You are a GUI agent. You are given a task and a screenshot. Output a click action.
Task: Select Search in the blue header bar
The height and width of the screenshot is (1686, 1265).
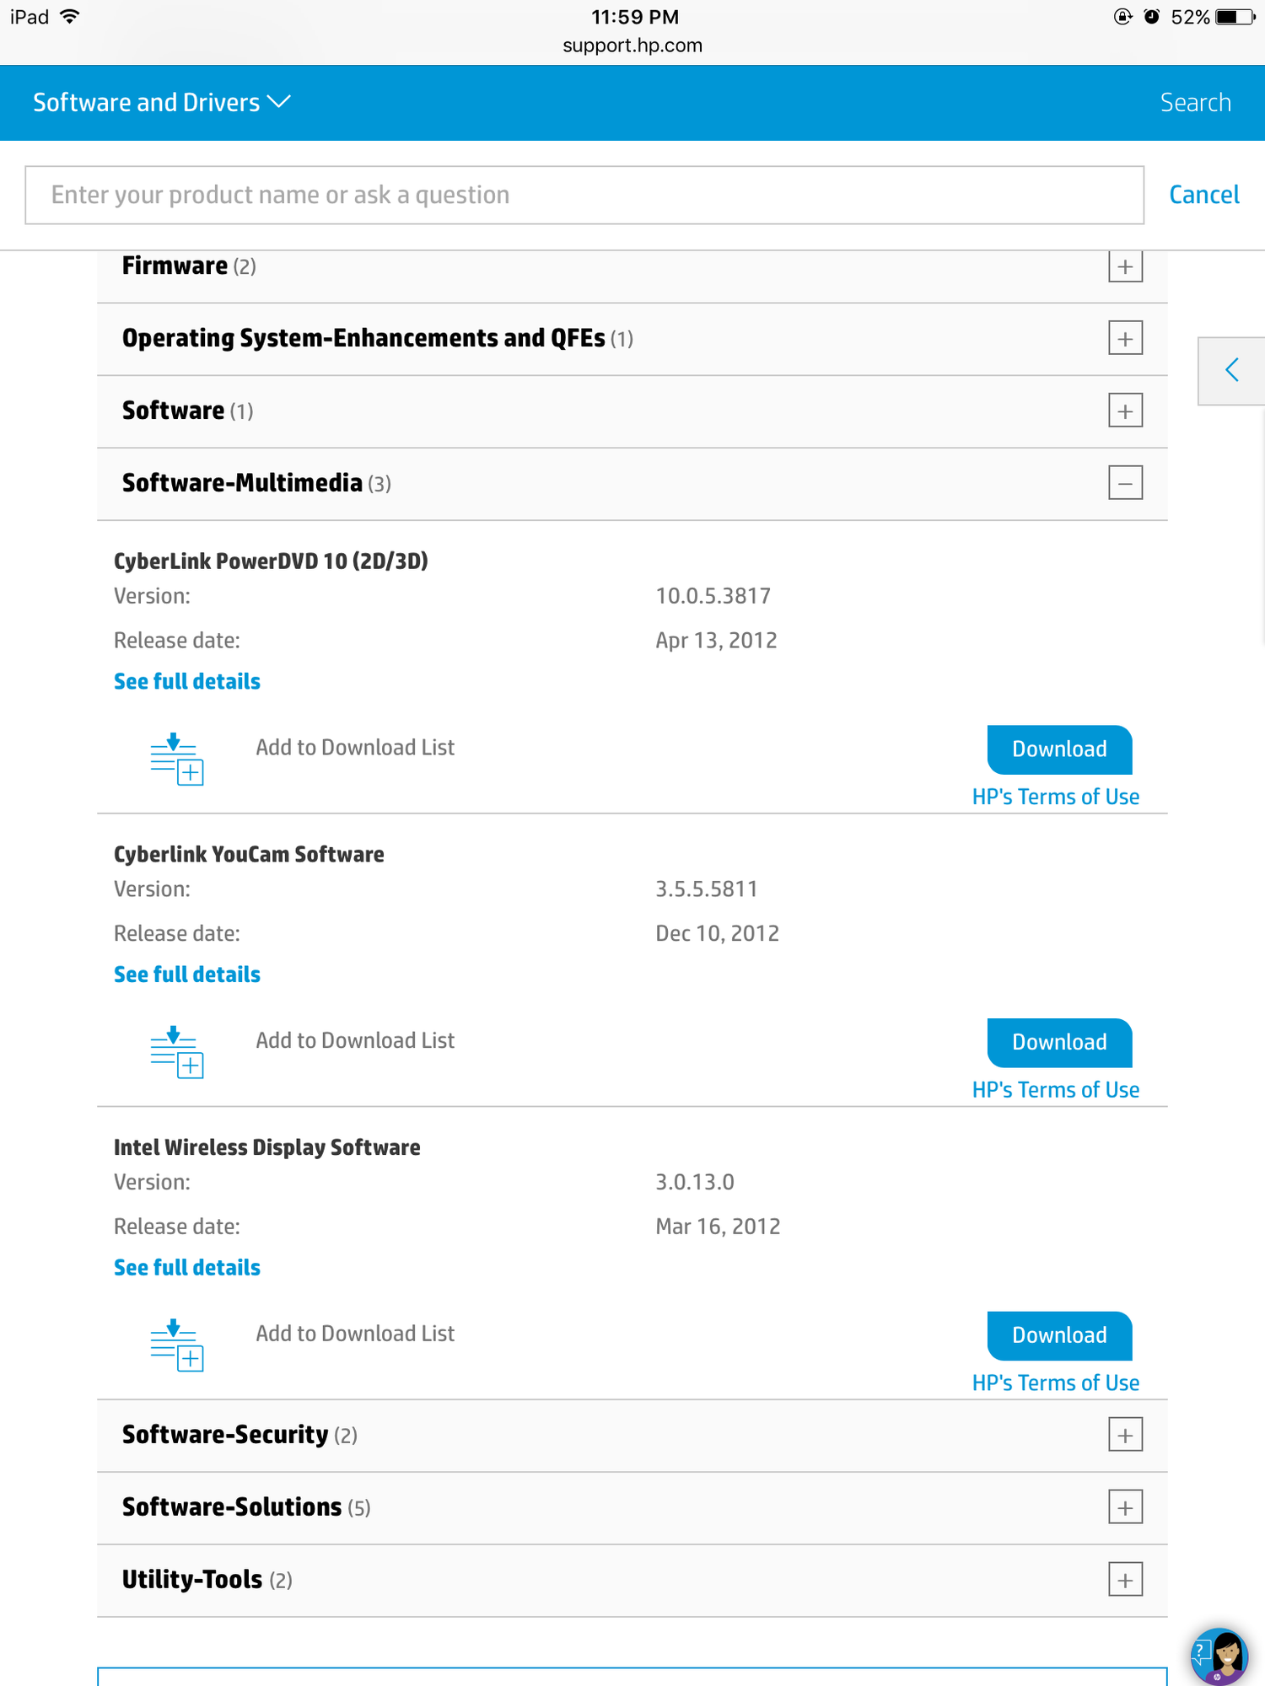click(1195, 102)
